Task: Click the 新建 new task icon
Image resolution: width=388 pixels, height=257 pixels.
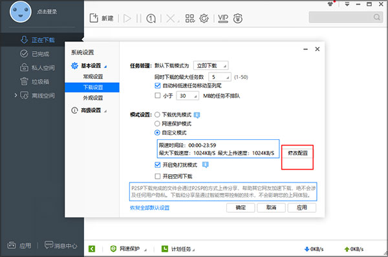Action: [x=94, y=18]
